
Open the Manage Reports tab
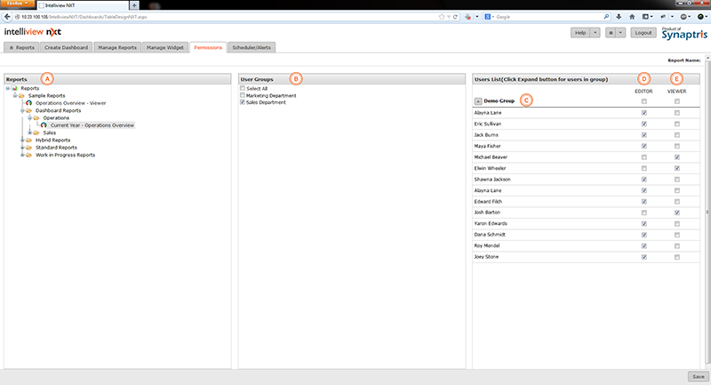(x=117, y=47)
